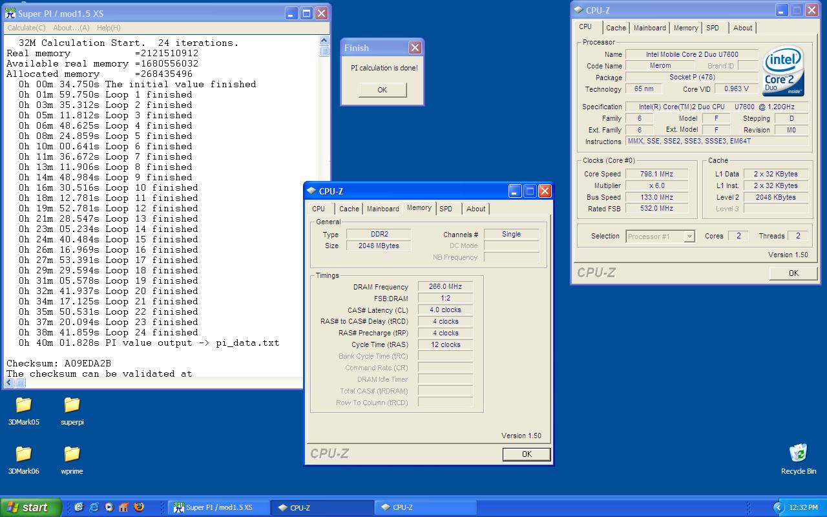Select Cache tab in memory CPU-Z window

click(x=349, y=209)
